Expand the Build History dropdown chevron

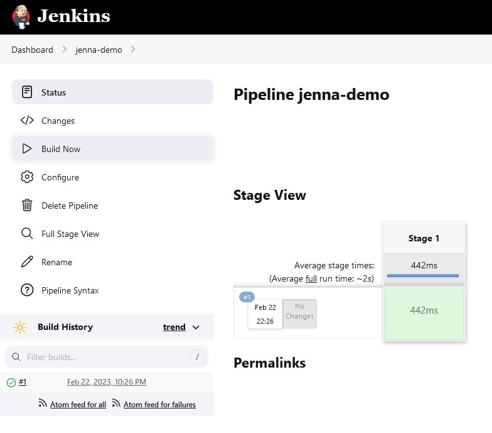196,327
